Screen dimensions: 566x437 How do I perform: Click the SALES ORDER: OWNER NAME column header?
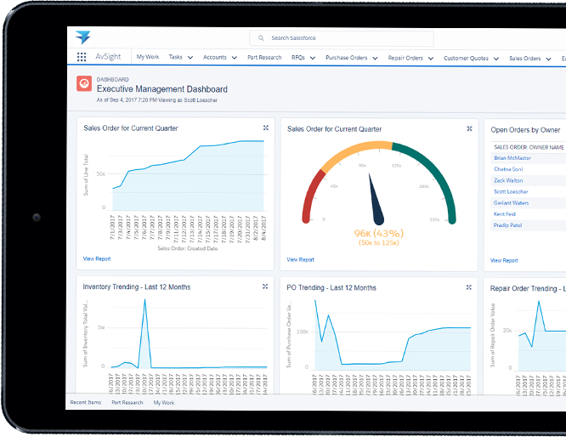529,147
